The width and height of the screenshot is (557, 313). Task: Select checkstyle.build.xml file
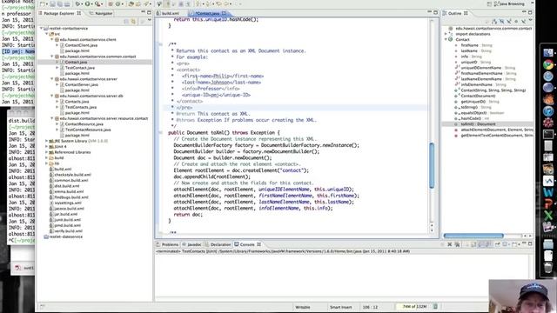pos(72,175)
